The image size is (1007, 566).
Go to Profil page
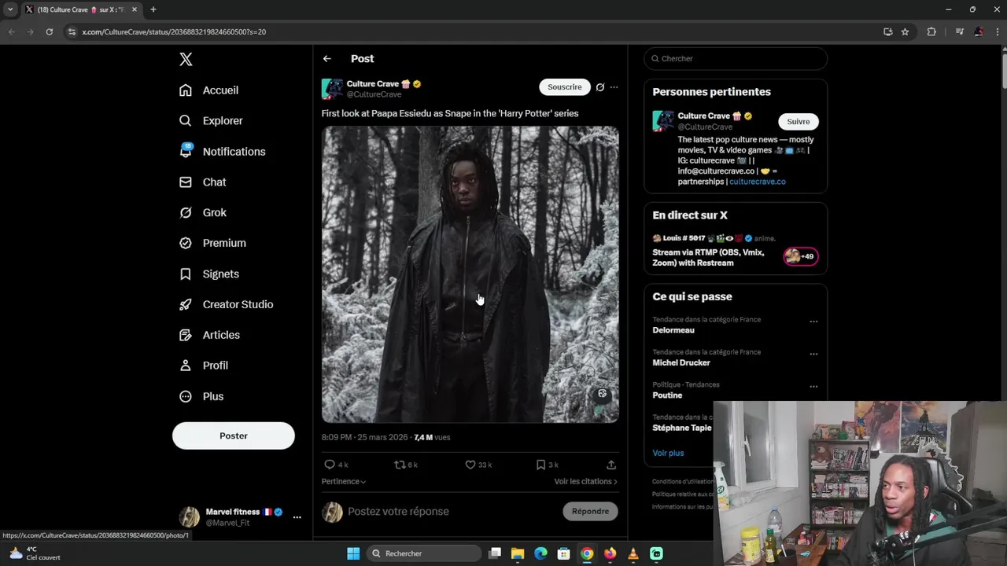[x=203, y=366]
